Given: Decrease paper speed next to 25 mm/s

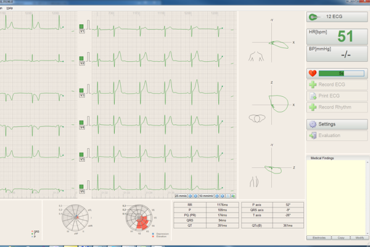Looking at the screenshot, I should pyautogui.click(x=190, y=196).
